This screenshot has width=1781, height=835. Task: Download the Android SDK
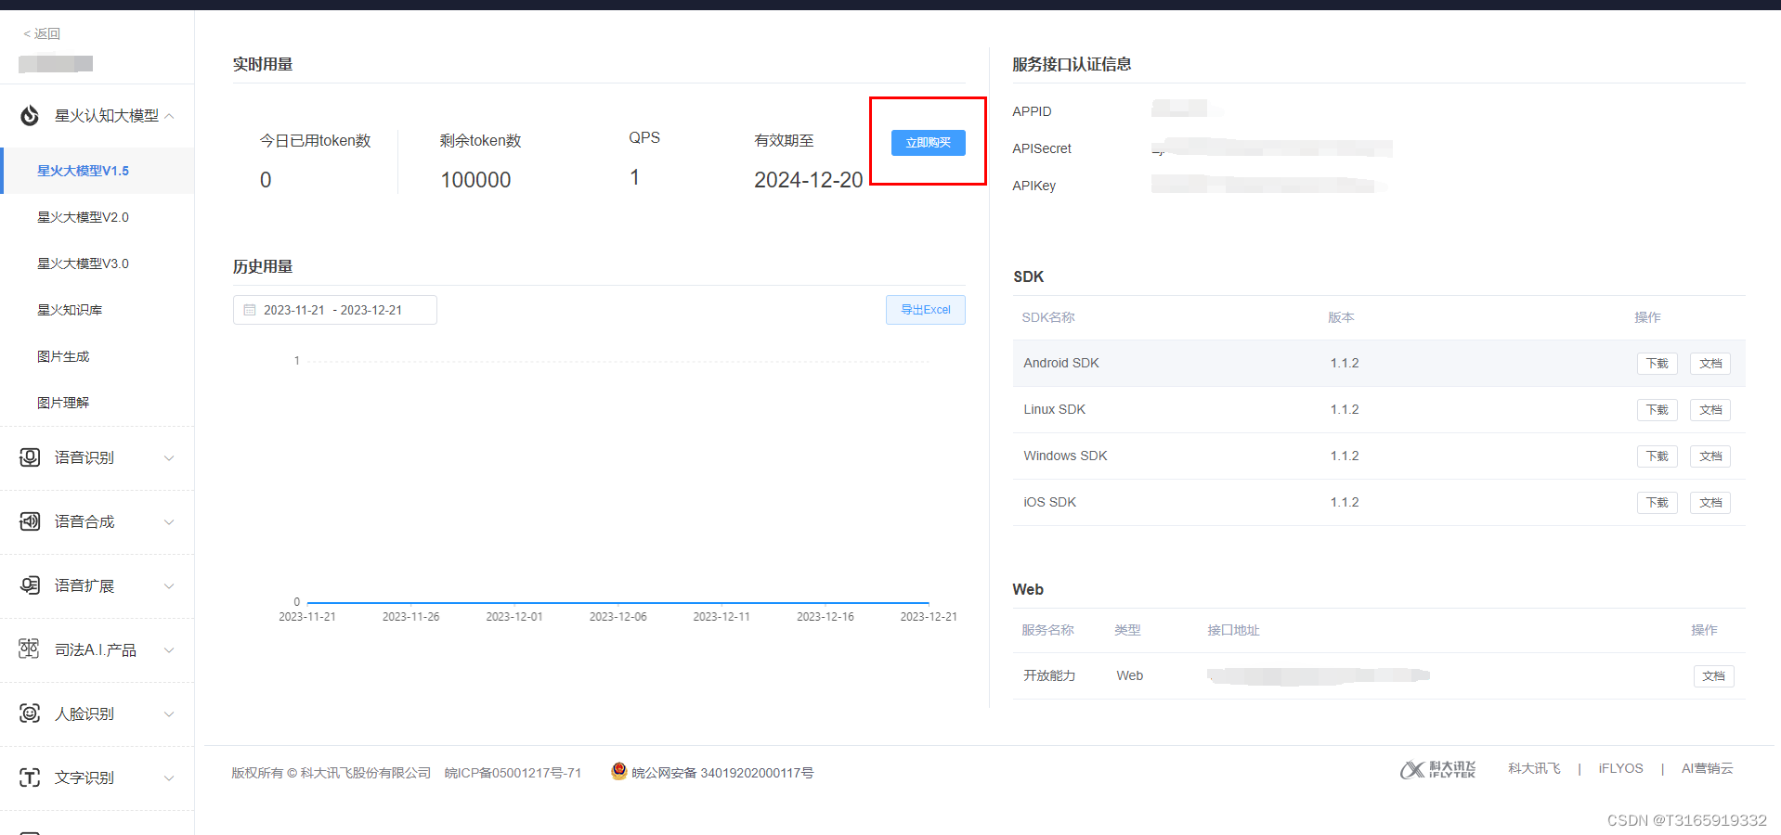click(1657, 364)
